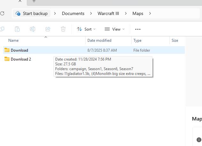
Task: Click Start backup label
Action: coord(35,13)
